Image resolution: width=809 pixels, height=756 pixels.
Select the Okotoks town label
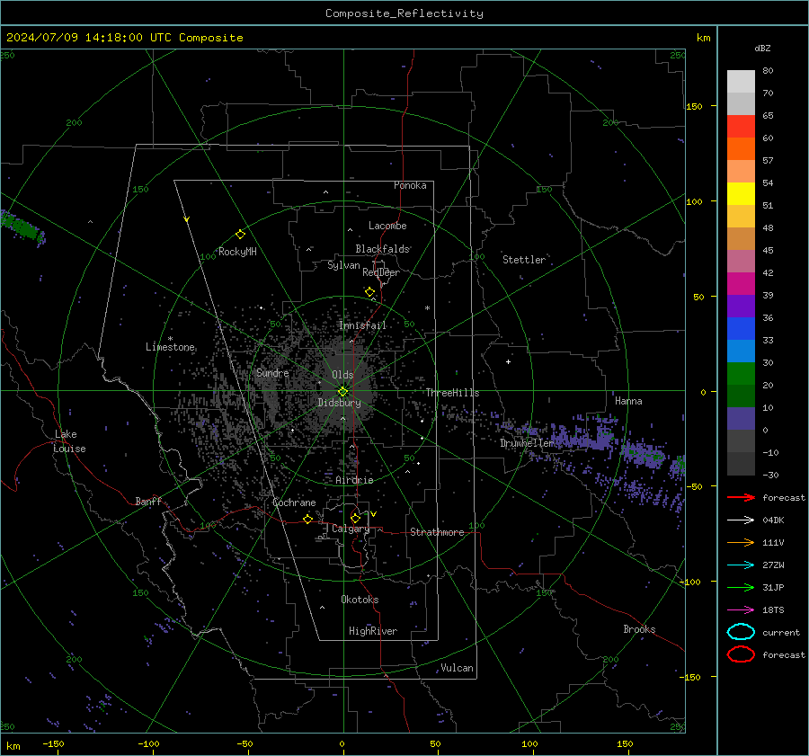click(x=360, y=600)
